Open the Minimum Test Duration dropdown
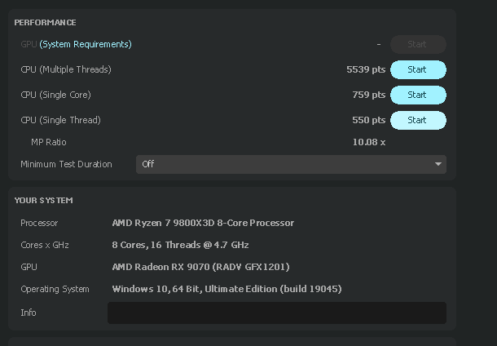Screen dimensions: 497x346 coord(291,164)
